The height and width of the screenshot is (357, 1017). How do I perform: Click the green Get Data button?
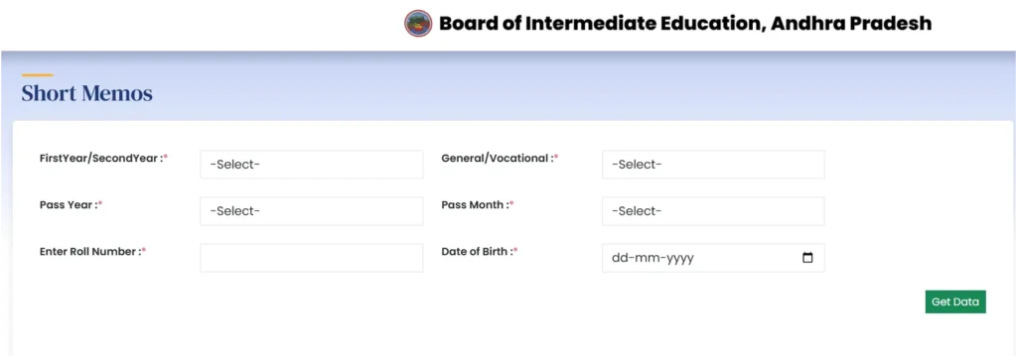click(x=955, y=301)
